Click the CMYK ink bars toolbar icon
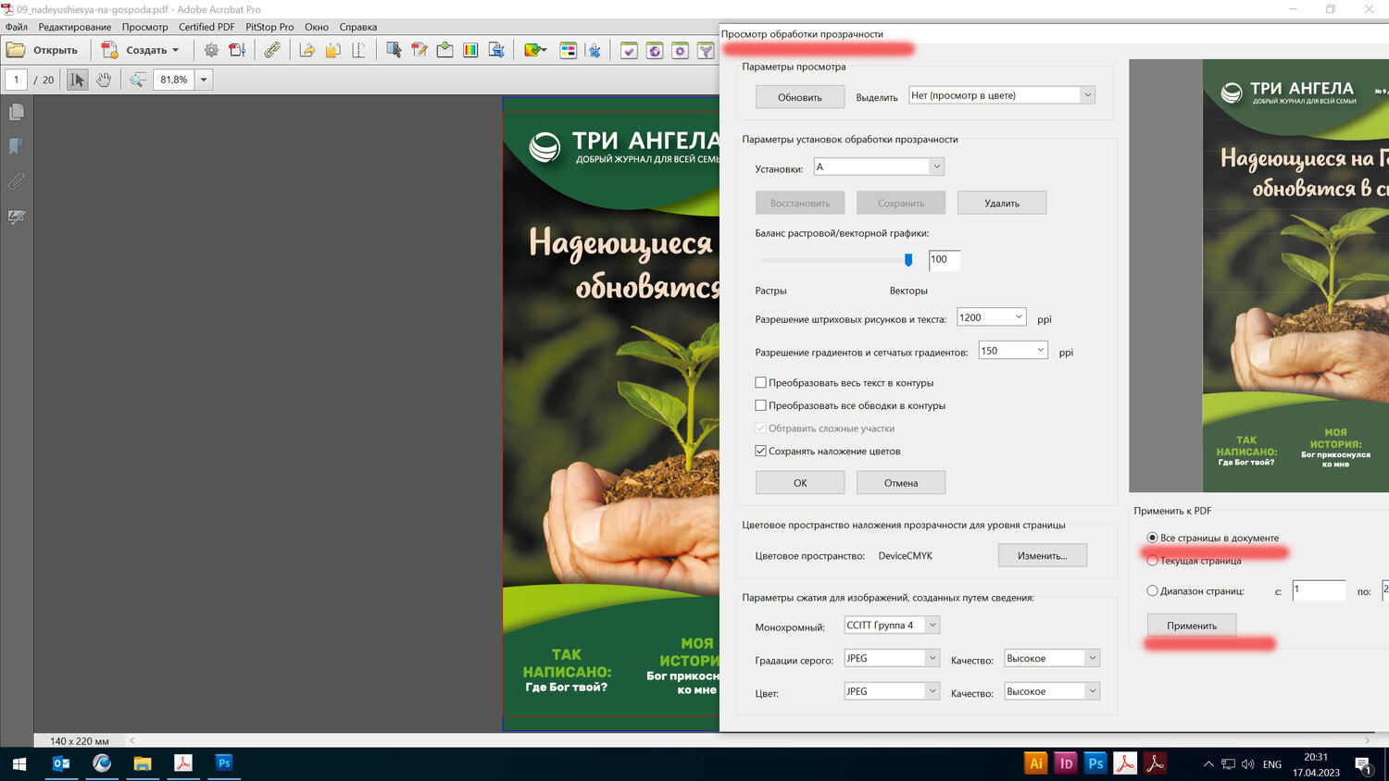The width and height of the screenshot is (1389, 781). pos(569,50)
